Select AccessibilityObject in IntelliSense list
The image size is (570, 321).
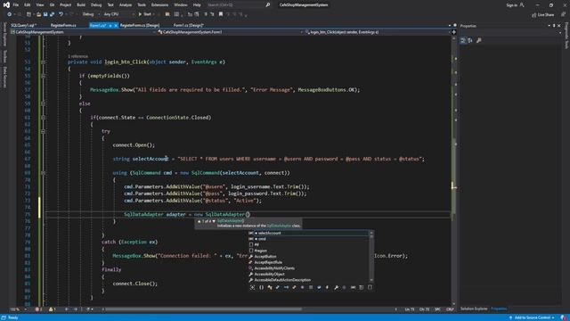click(308, 274)
